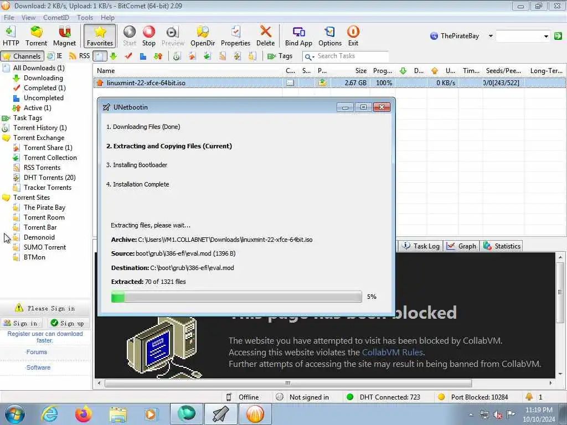
Task: Click the green Downloading filter arrow icon
Action: tap(113, 56)
